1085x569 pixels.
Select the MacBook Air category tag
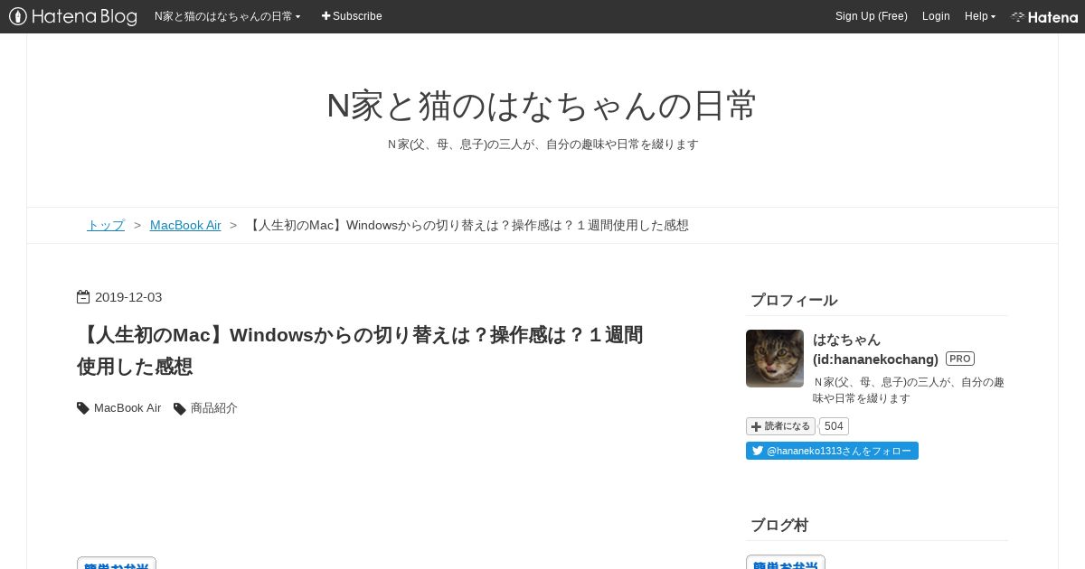pos(127,408)
